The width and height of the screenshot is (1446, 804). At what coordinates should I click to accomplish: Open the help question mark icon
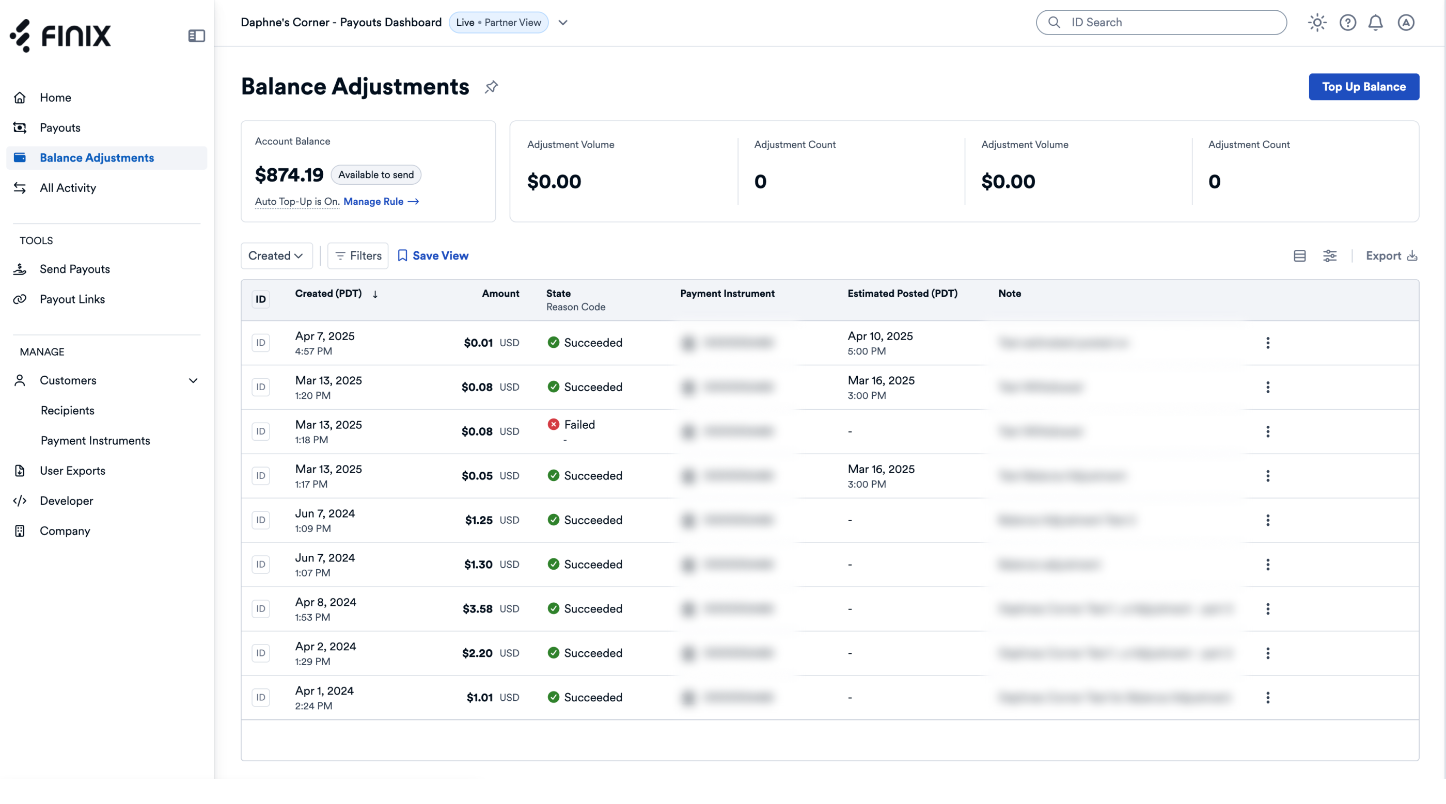(1347, 22)
